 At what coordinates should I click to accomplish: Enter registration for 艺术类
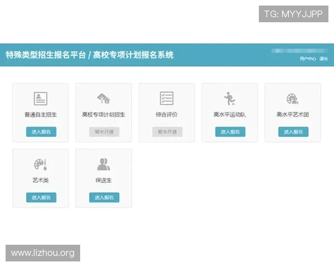pos(41,197)
